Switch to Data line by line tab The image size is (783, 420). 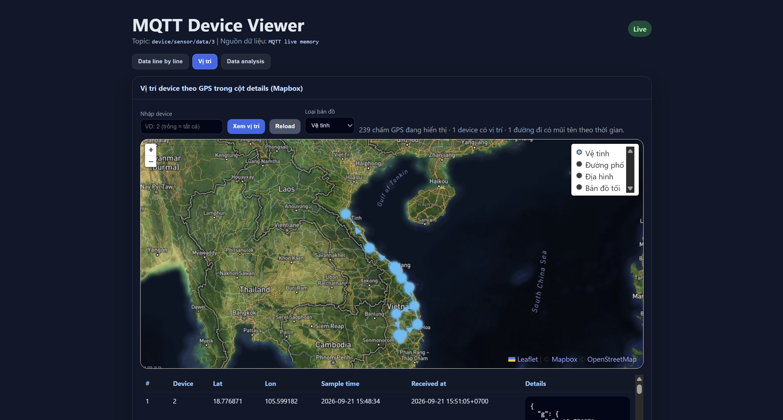[160, 61]
